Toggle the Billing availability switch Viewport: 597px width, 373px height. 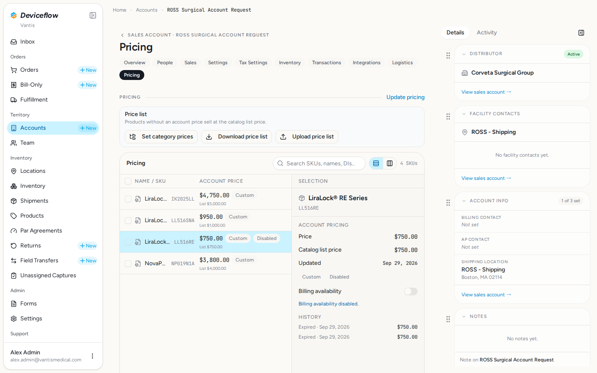[x=411, y=291]
